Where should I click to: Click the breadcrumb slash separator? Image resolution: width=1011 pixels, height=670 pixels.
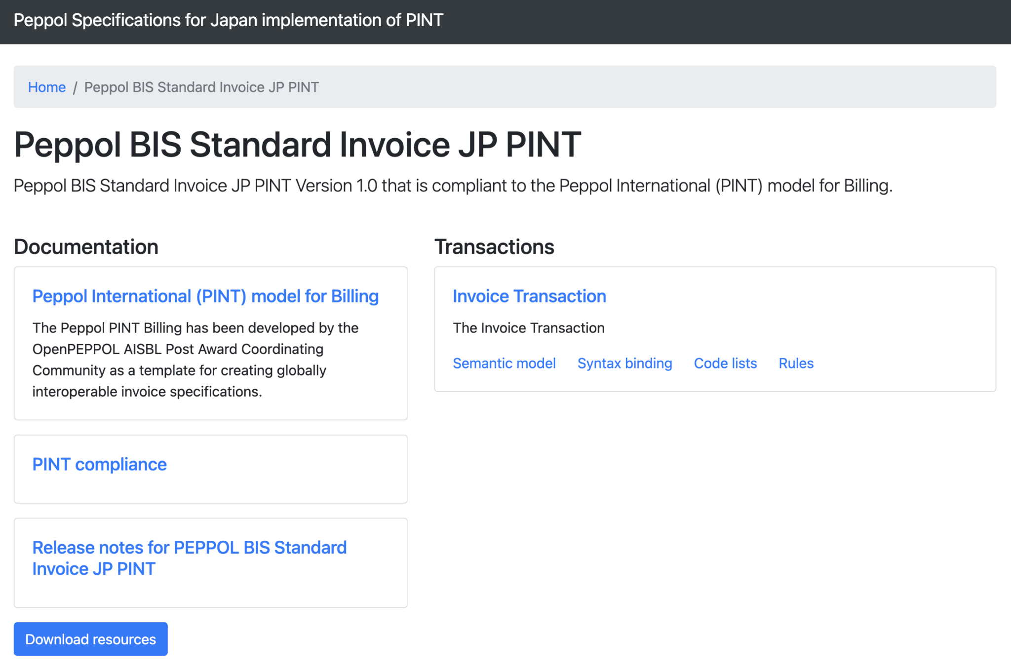click(x=75, y=88)
